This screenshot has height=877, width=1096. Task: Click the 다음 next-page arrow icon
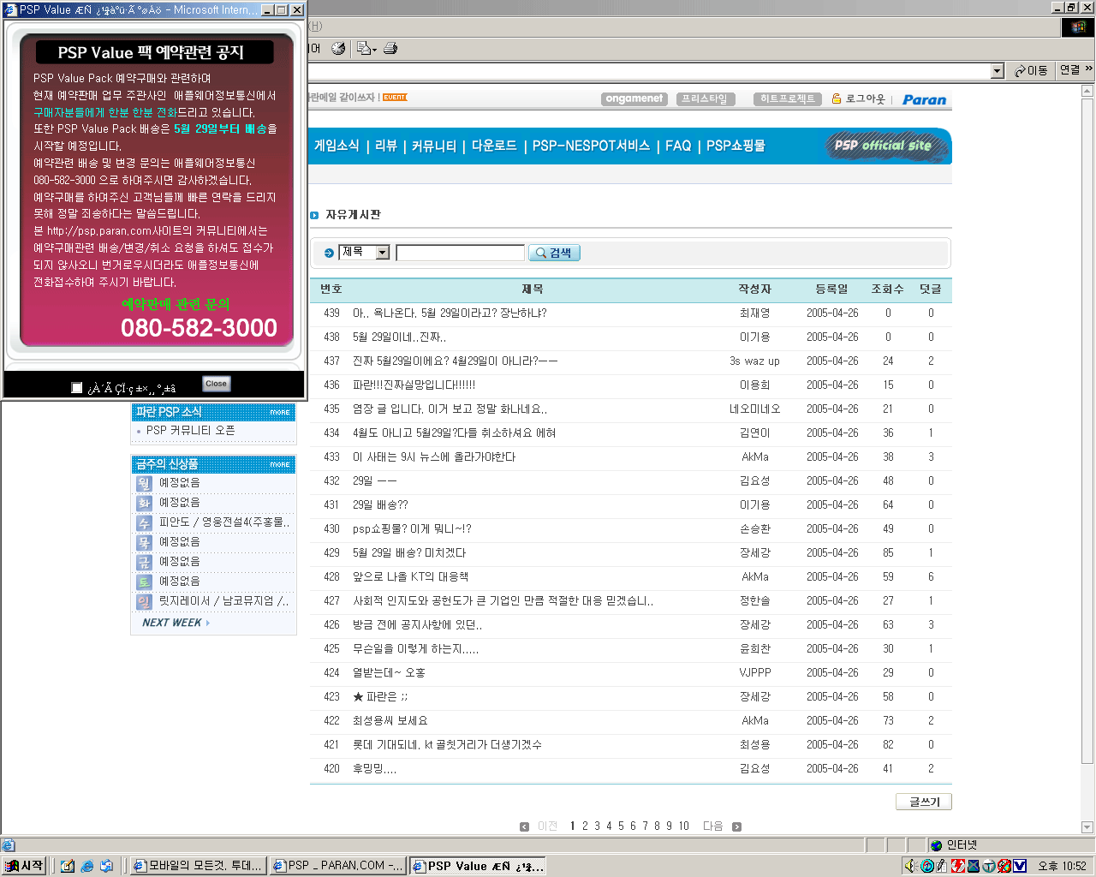pyautogui.click(x=736, y=826)
